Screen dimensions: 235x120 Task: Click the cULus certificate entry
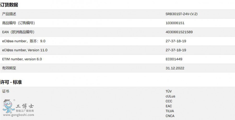[x=171, y=96]
